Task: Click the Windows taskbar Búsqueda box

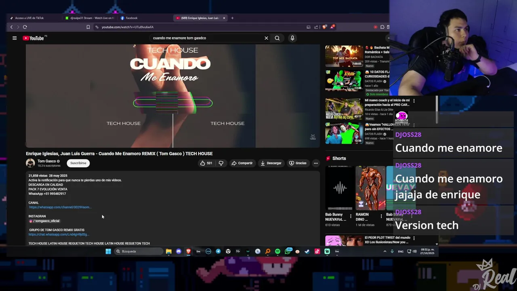Action: point(138,251)
